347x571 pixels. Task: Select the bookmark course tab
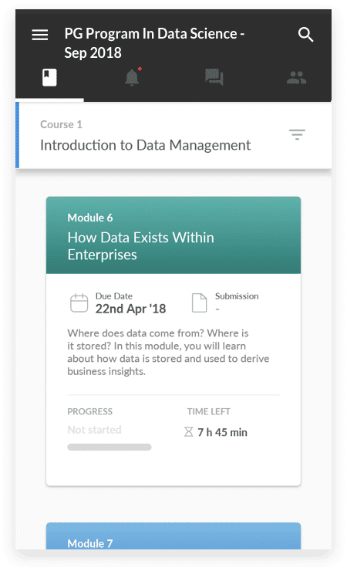point(49,77)
